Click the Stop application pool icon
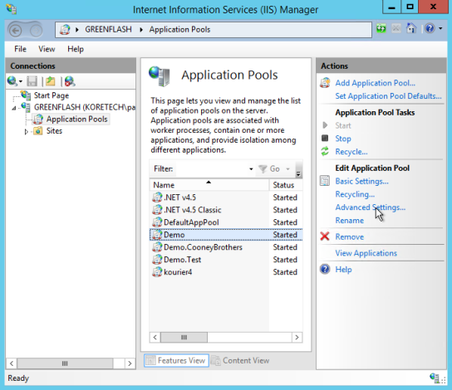The width and height of the screenshot is (452, 390). click(x=325, y=139)
